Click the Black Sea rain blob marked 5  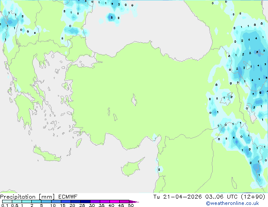click(111, 17)
